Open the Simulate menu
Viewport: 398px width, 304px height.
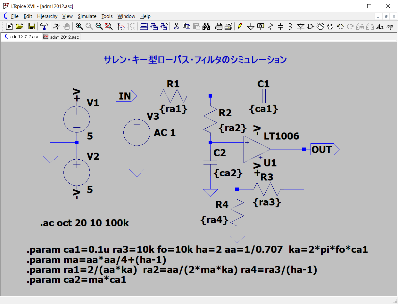[x=87, y=16]
